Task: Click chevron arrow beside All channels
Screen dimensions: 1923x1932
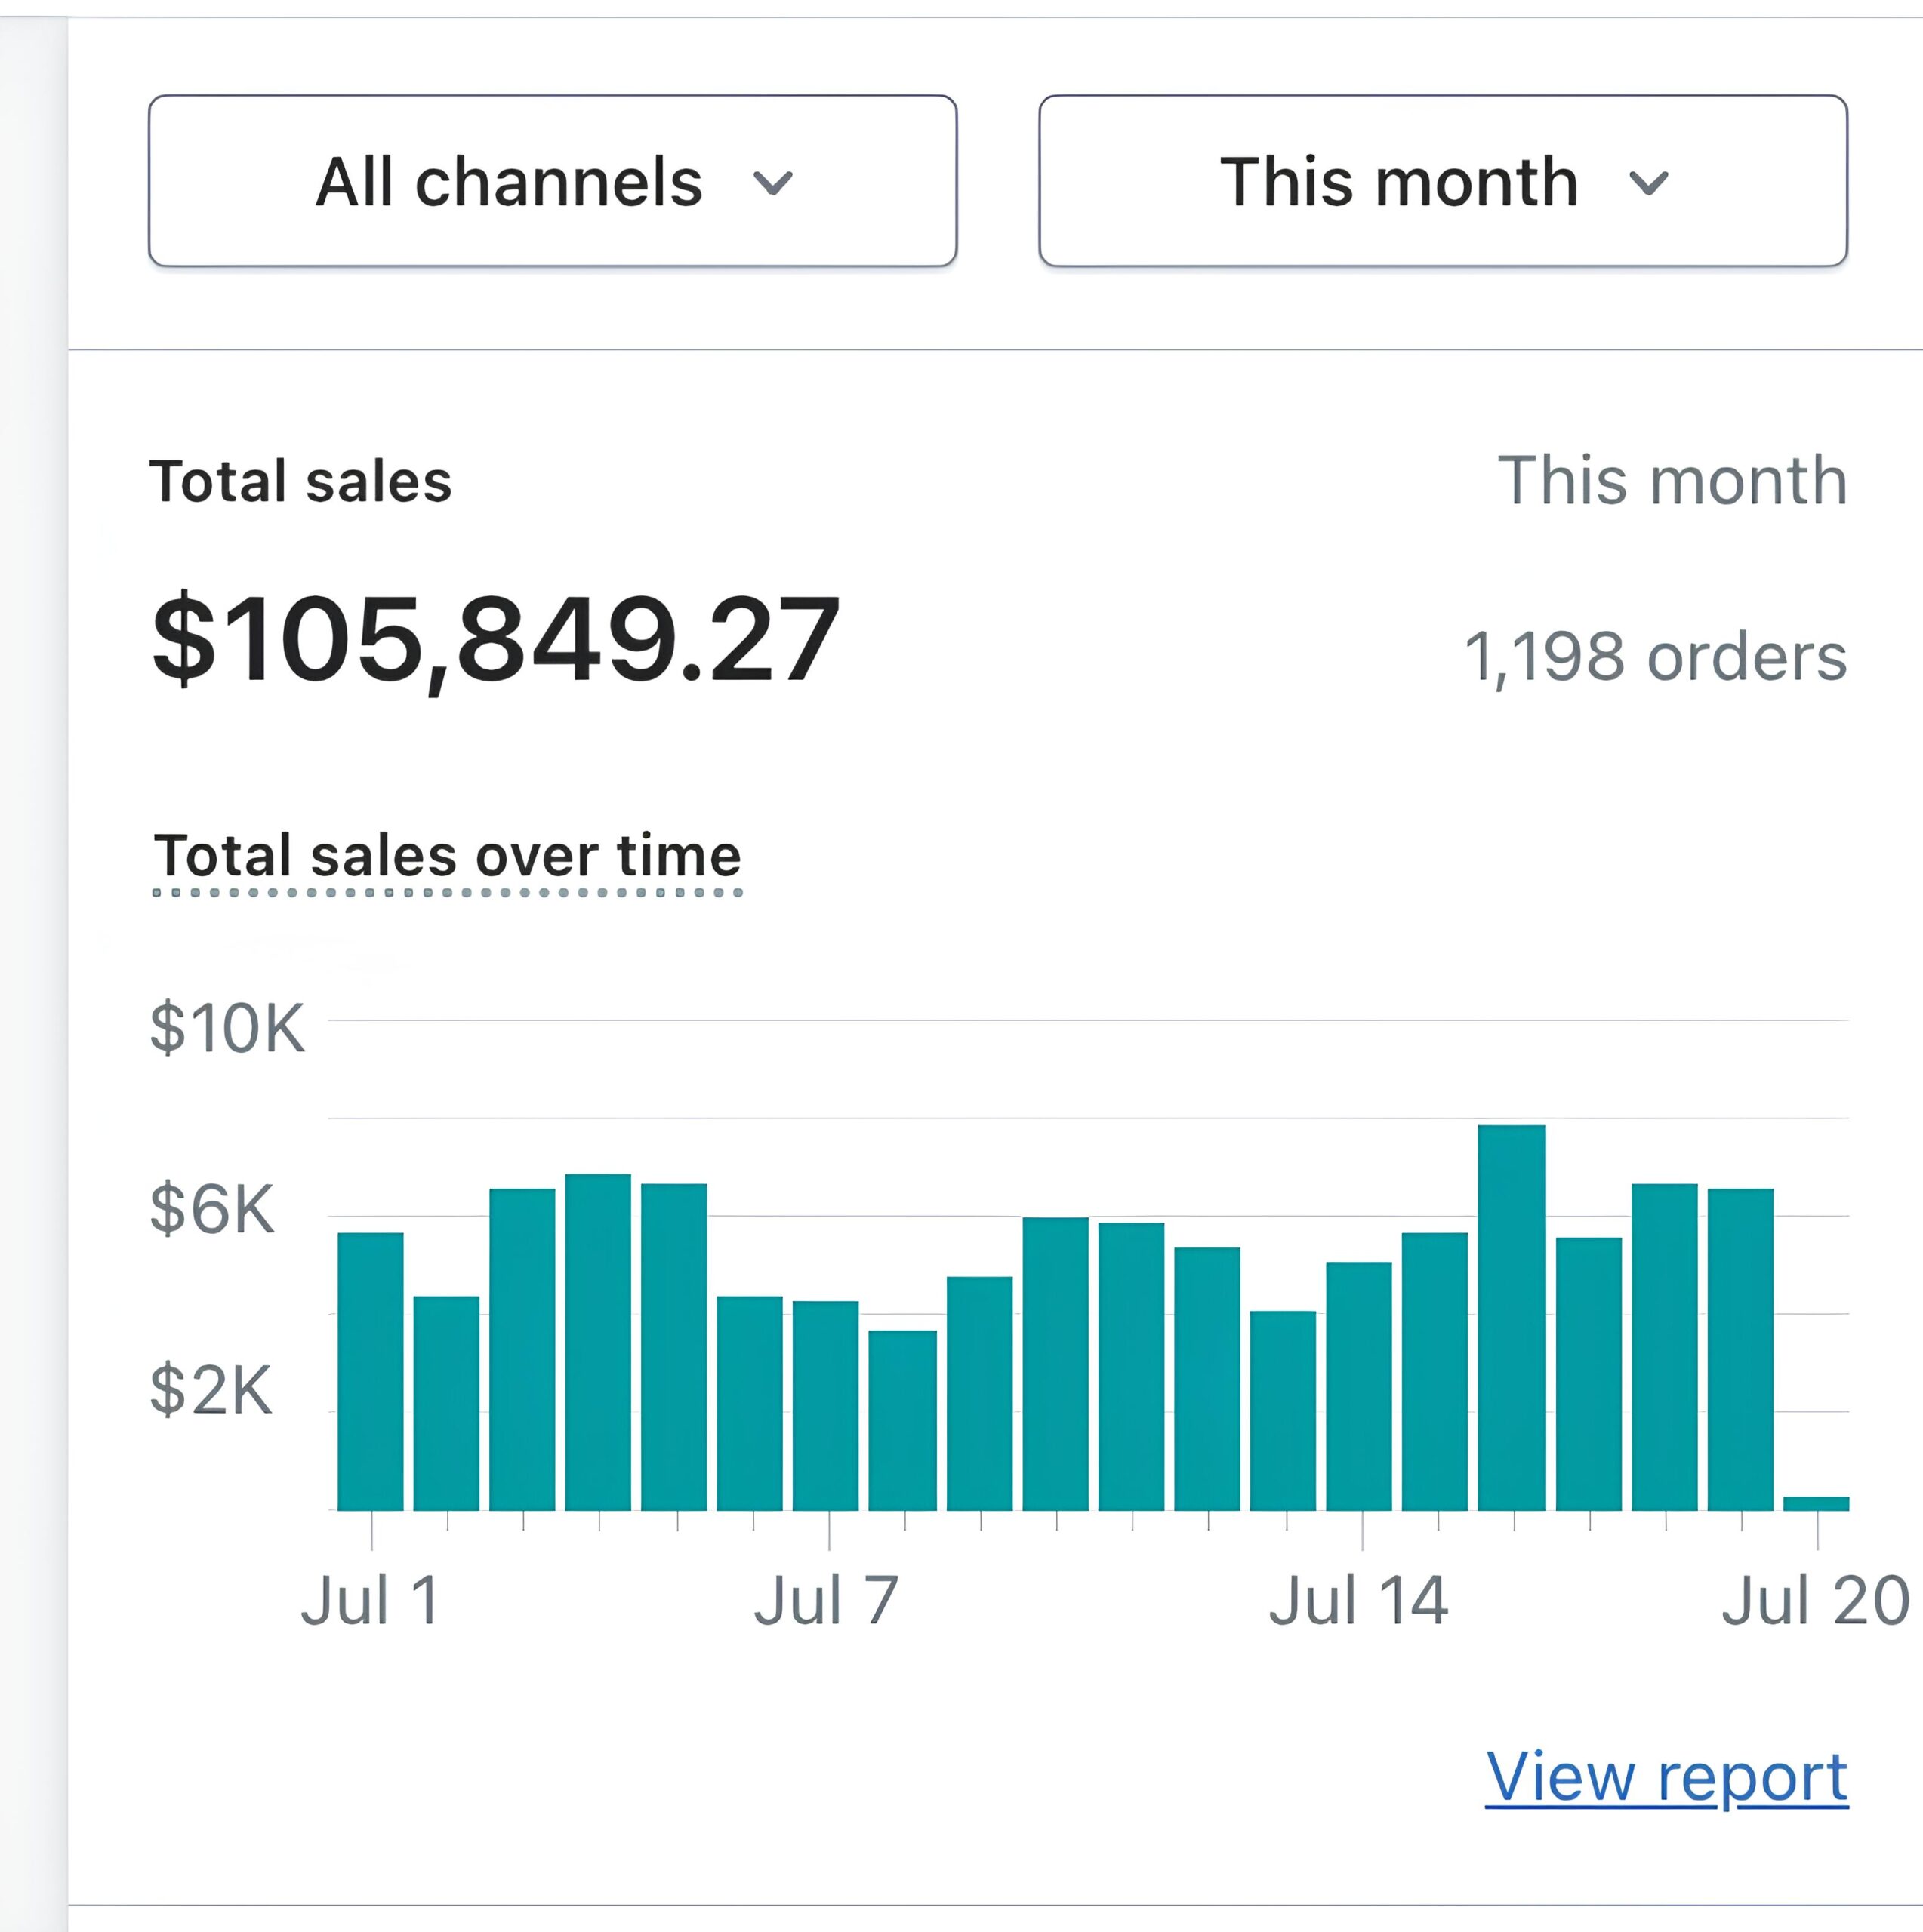Action: pos(772,184)
